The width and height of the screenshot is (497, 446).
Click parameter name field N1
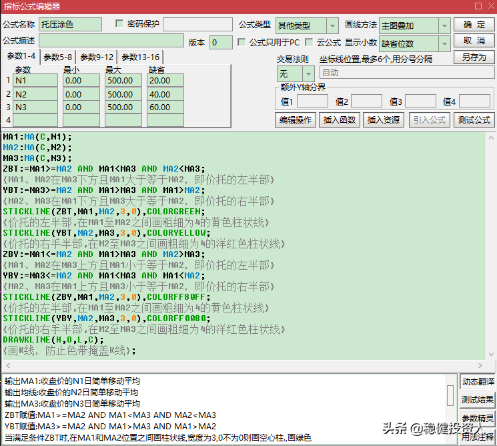coord(35,81)
